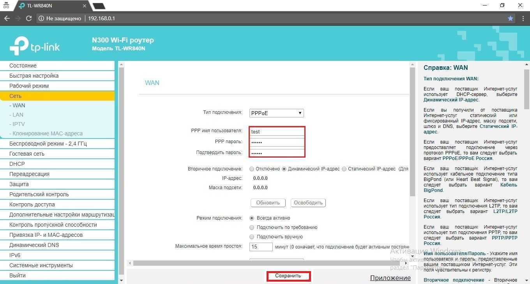Click the sidebar scrollbar down arrow
Screen dimensions: 530x284
tap(121, 280)
